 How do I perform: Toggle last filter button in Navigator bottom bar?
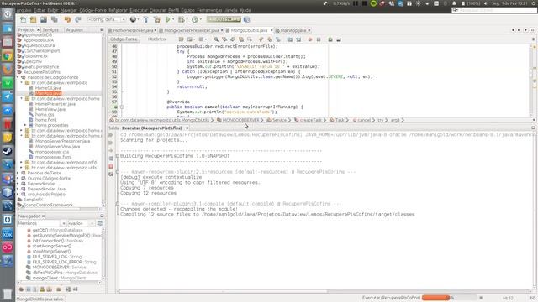point(75,289)
